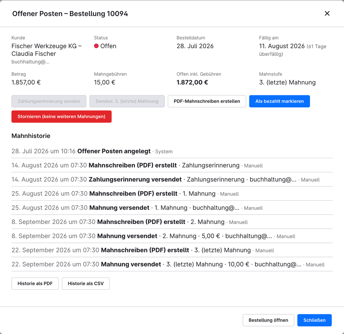Open the order via Bestellung öffnen
This screenshot has height=334, width=344.
click(x=268, y=320)
